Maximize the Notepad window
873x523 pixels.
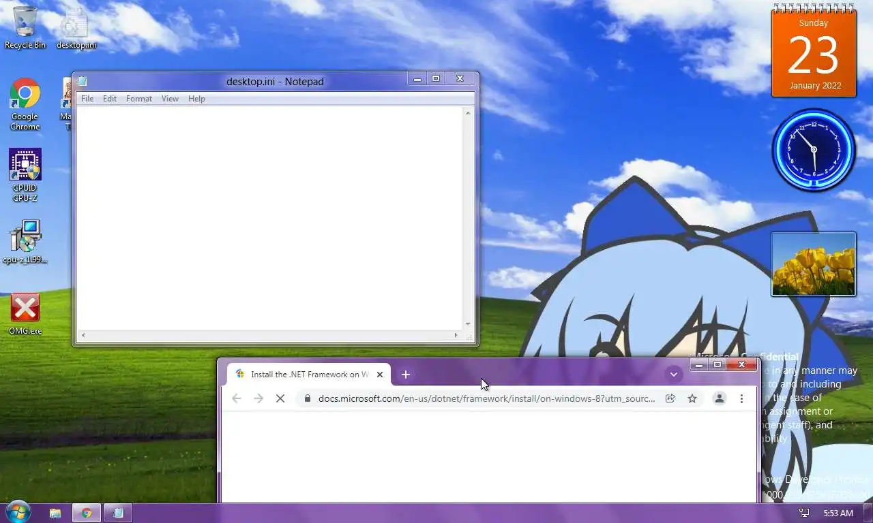click(436, 79)
